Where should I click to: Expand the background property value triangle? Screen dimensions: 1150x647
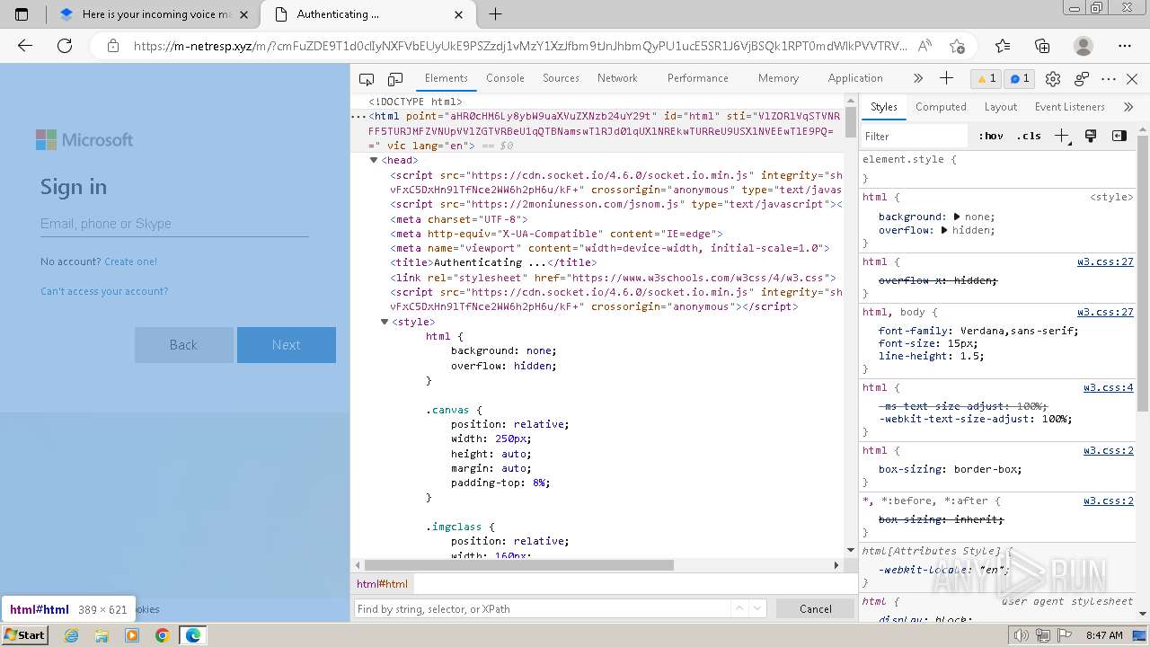[x=956, y=217]
